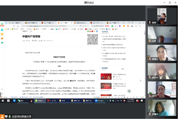Click LHP's muted microphone icon
Screen dimensions: 178x119
point(149,41)
